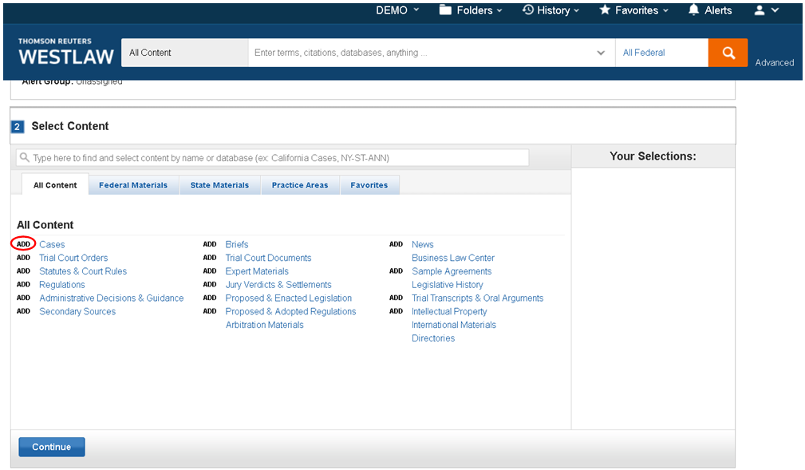This screenshot has height=470, width=805.
Task: Add Jury Verdicts & Settlements
Action: (x=210, y=284)
